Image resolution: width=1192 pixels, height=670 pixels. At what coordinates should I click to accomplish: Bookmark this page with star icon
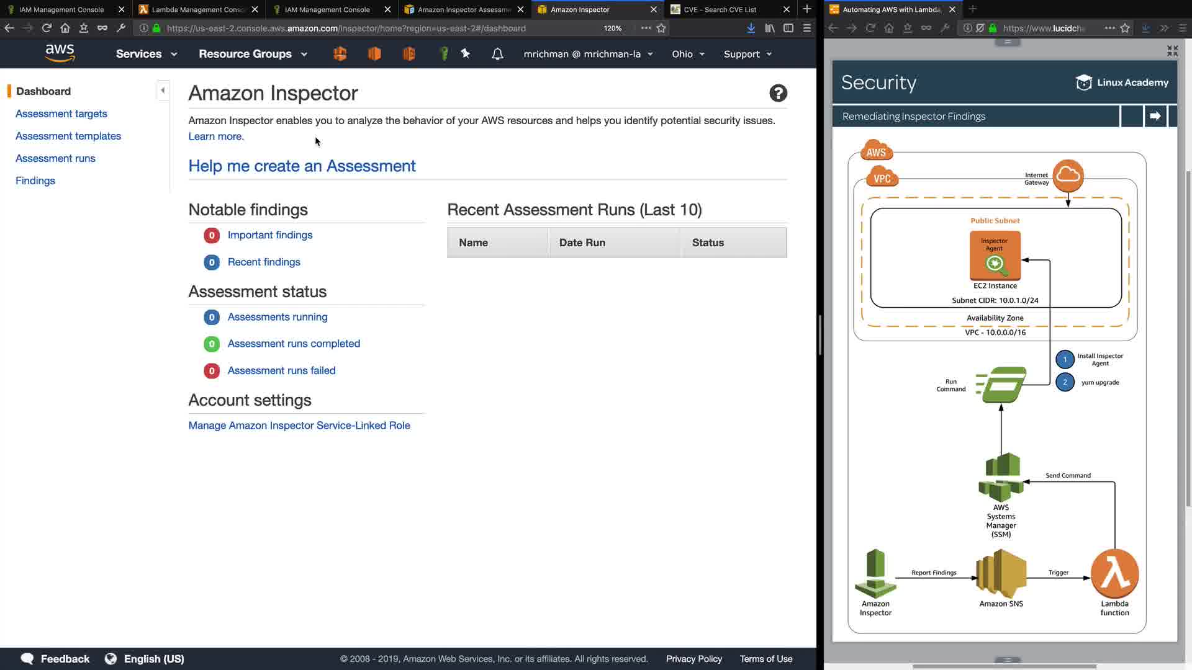661,28
